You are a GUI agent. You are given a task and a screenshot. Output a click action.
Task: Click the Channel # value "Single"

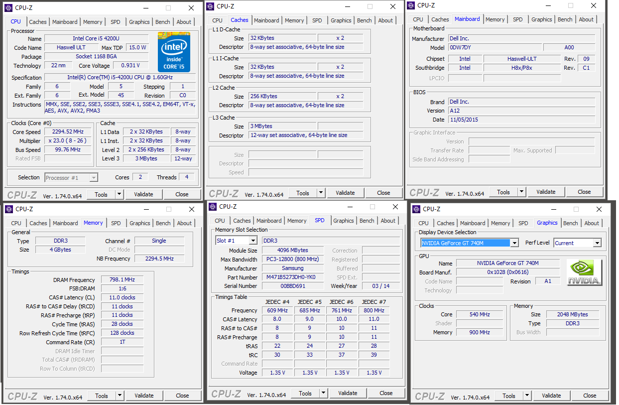click(x=159, y=241)
